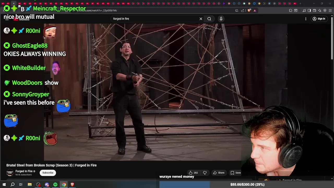The height and width of the screenshot is (188, 334).
Task: Open Task View on the taskbar
Action: [x=21, y=184]
